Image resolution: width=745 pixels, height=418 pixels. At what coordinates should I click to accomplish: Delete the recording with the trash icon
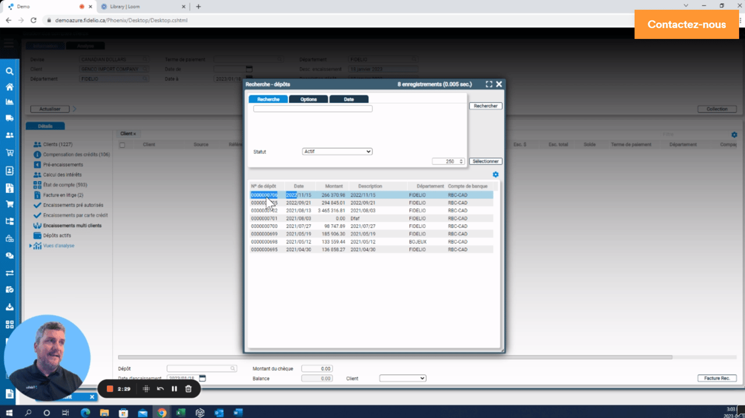point(188,389)
